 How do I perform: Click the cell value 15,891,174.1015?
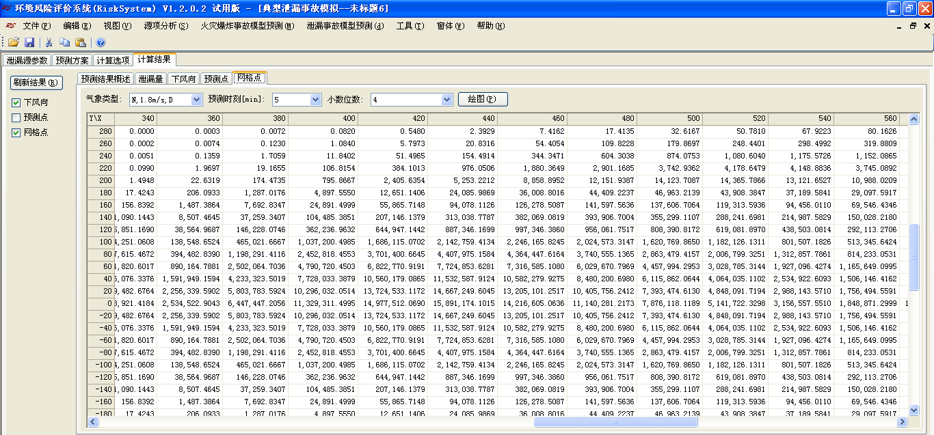click(464, 303)
